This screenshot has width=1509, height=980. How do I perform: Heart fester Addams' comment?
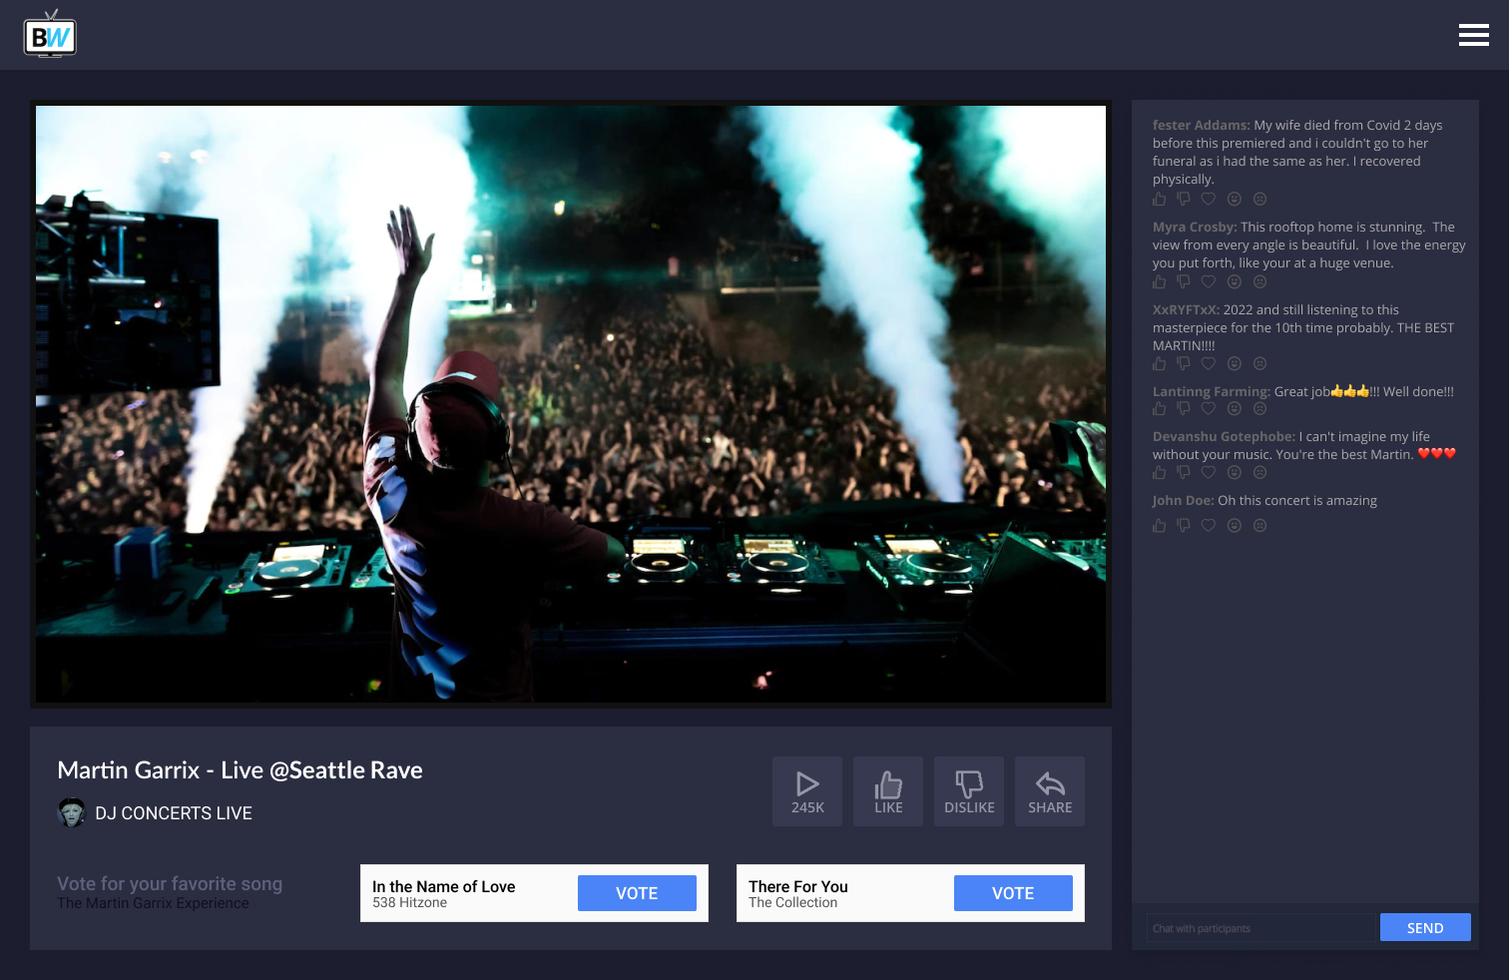pyautogui.click(x=1209, y=199)
